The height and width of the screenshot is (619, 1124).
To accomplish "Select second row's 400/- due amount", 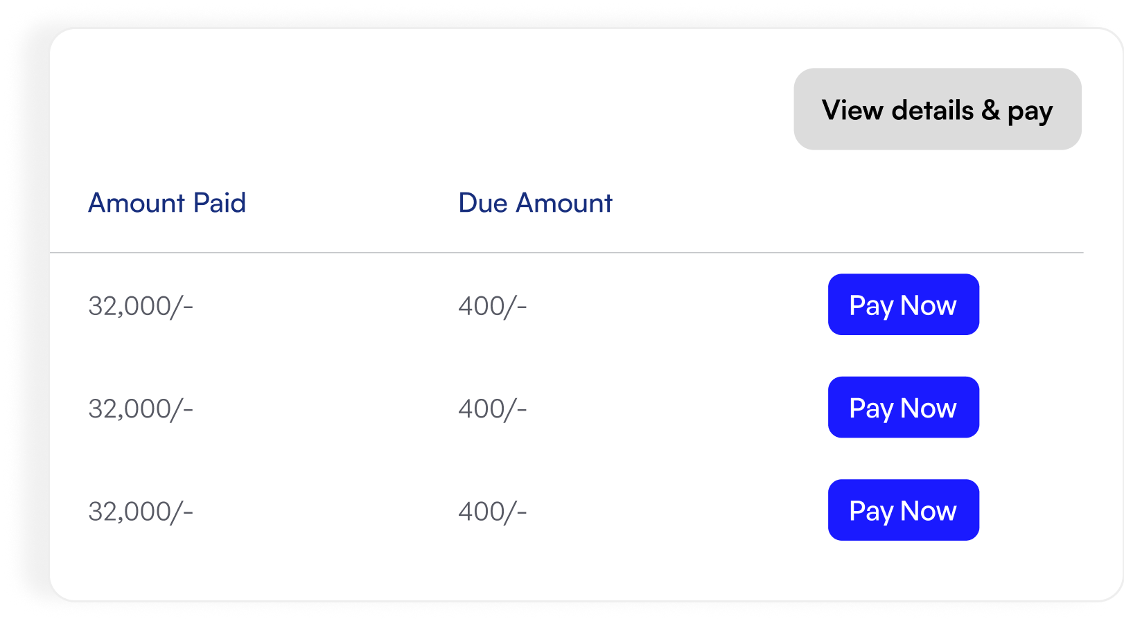I will click(493, 409).
